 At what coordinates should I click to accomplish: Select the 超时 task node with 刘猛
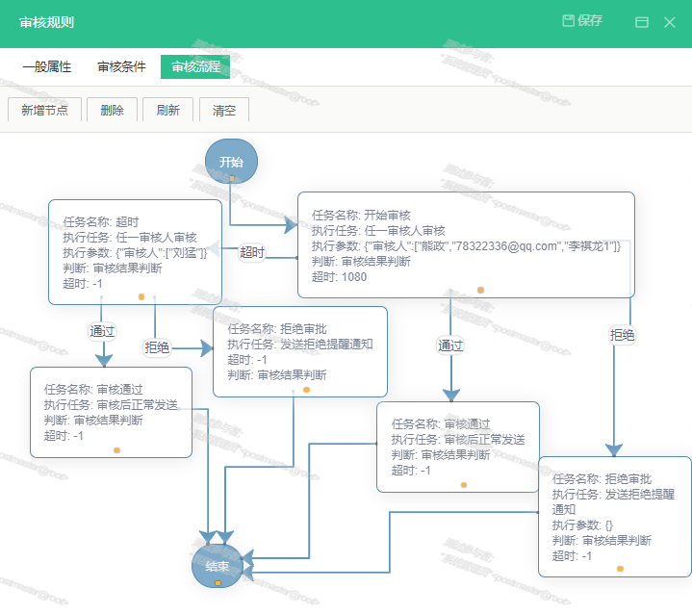pos(135,252)
